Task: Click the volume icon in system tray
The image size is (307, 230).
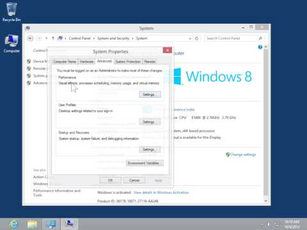Action: click(x=269, y=224)
